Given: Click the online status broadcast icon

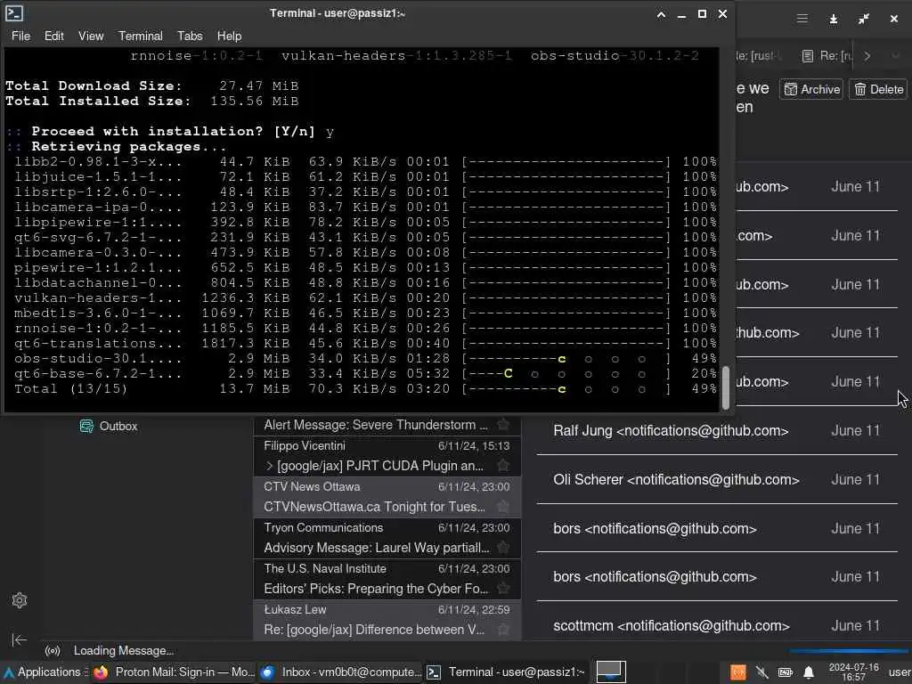Looking at the screenshot, I should point(53,651).
